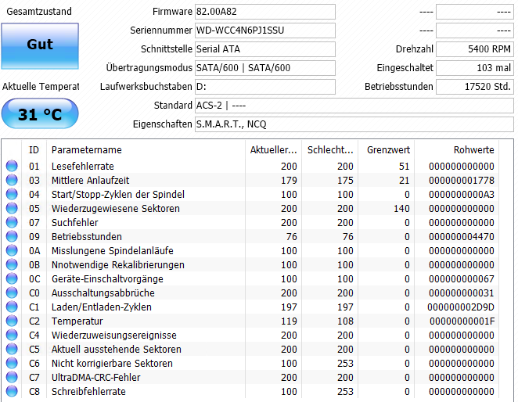The width and height of the screenshot is (518, 402).
Task: Select Misslungene Spindelanläufe parameter name
Action: (113, 251)
